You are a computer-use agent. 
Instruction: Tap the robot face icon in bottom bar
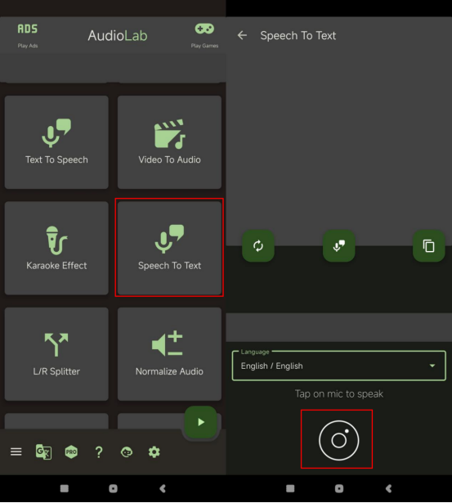click(x=127, y=452)
